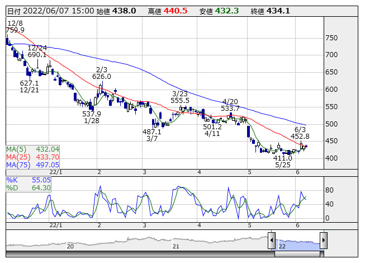The height and width of the screenshot is (263, 365).
Task: Click the 12/8 759.9 high marker
Action: click(x=15, y=27)
